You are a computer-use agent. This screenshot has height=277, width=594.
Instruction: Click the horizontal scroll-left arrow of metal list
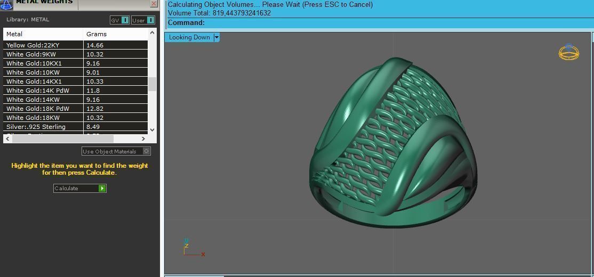[x=7, y=139]
